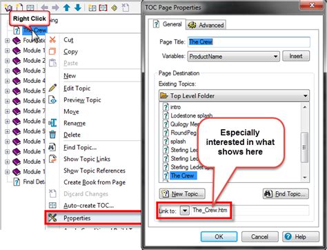Click into the Page Title field

(249, 42)
